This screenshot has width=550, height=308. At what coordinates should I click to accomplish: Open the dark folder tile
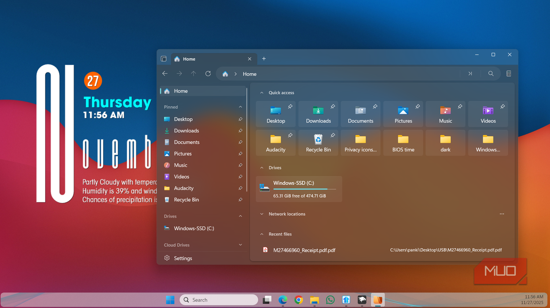(x=445, y=143)
